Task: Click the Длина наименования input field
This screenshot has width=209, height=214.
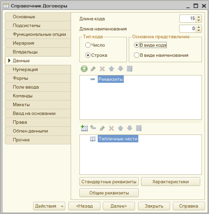Action: pos(188,29)
